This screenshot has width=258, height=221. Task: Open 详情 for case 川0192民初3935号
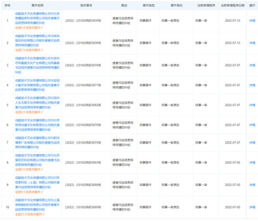[252, 20]
